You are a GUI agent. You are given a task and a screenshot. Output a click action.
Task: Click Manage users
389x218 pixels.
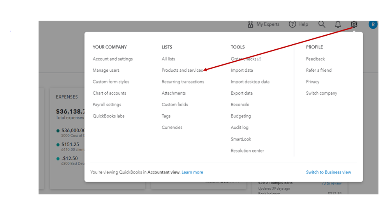point(106,70)
